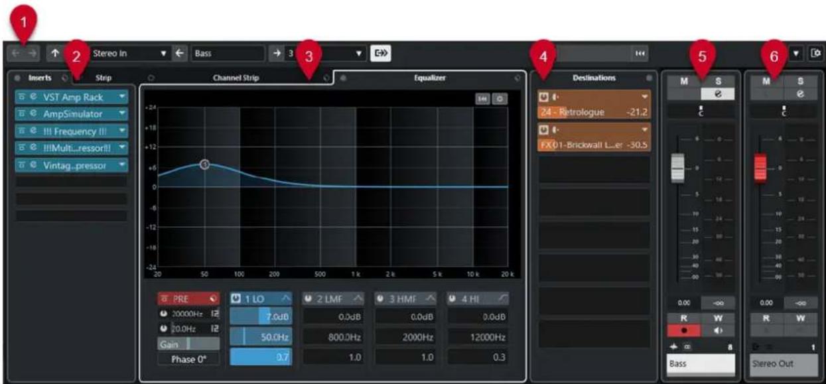826x384 pixels.
Task: Open VST Amp Rack insert dropdown arrow
Action: click(121, 97)
